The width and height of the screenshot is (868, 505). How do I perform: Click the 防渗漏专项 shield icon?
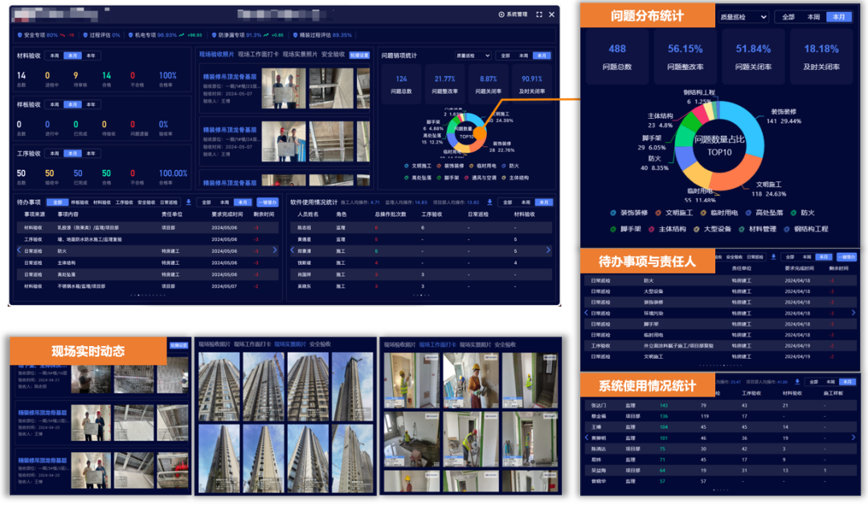(x=214, y=36)
